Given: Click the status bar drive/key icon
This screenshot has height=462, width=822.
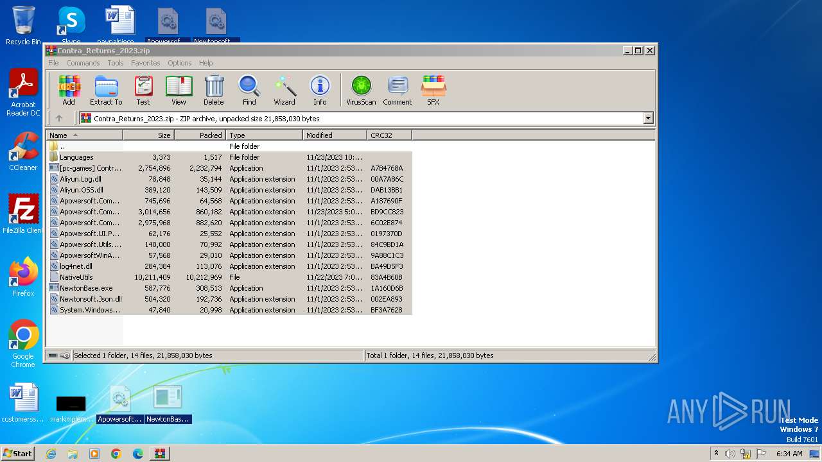Looking at the screenshot, I should click(59, 355).
